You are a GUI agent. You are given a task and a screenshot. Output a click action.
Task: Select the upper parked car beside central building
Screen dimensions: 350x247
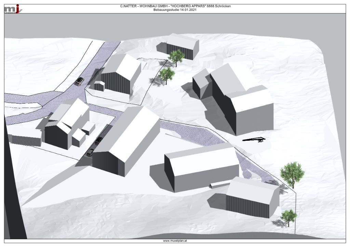click(99, 140)
